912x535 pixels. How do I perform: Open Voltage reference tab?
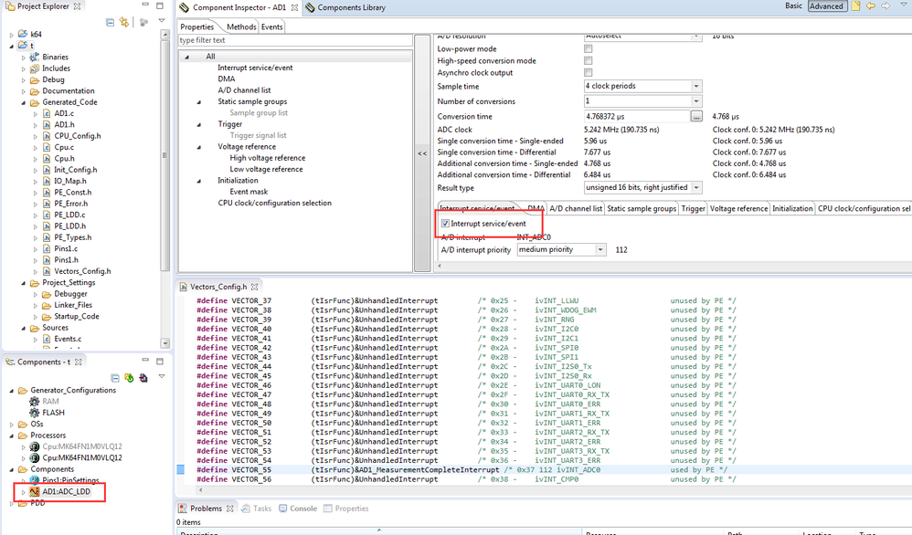(x=738, y=208)
